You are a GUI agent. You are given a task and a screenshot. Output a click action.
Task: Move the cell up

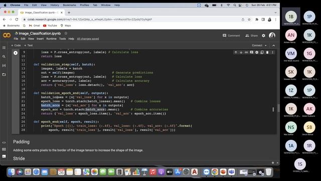pos(236,52)
